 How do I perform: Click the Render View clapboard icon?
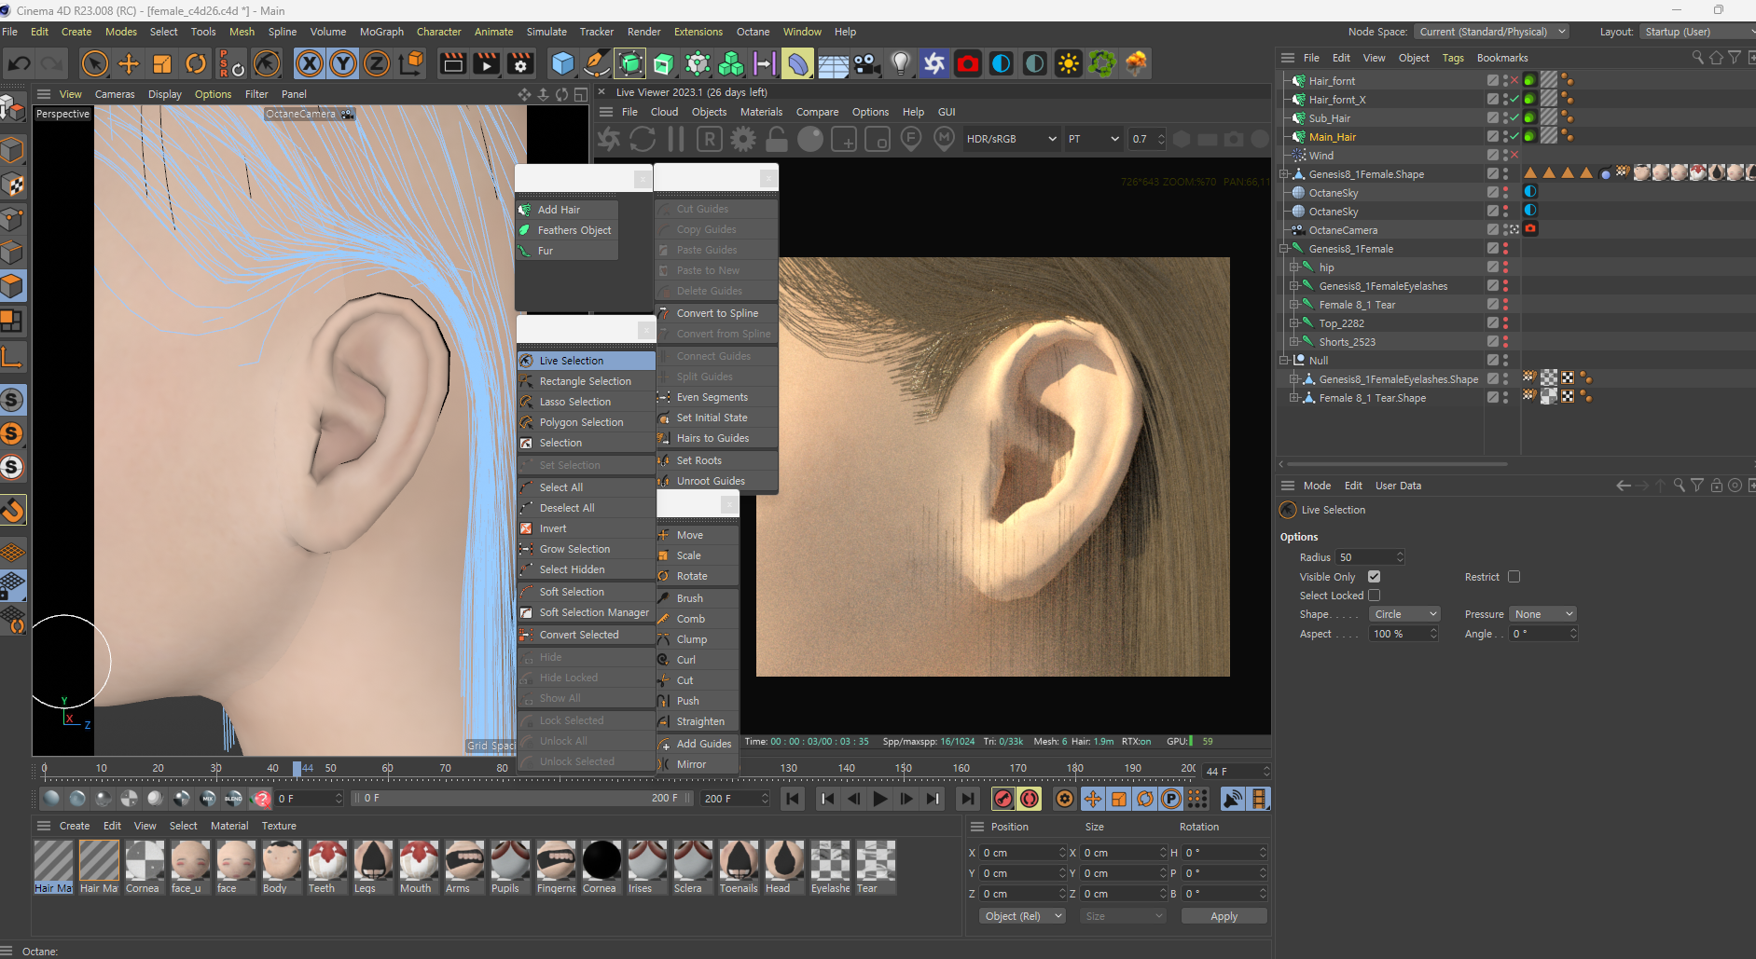tap(452, 63)
